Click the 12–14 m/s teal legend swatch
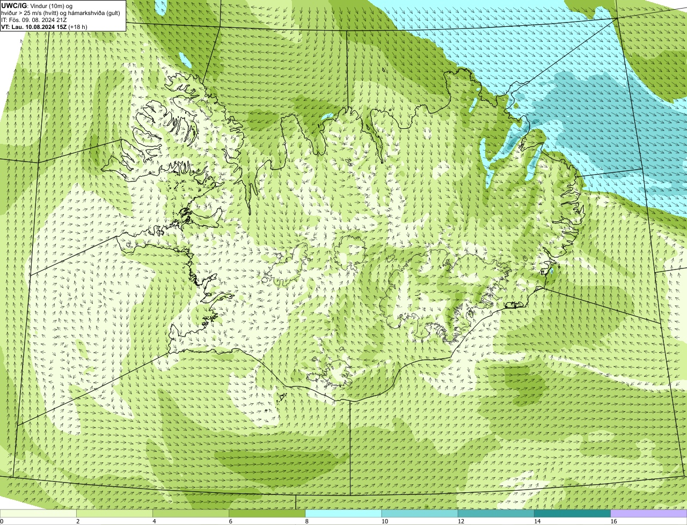Image resolution: width=687 pixels, height=525 pixels. click(496, 514)
